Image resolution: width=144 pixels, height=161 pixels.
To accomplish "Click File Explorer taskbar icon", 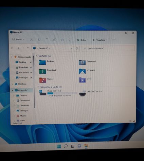I will pyautogui.click(x=86, y=146).
